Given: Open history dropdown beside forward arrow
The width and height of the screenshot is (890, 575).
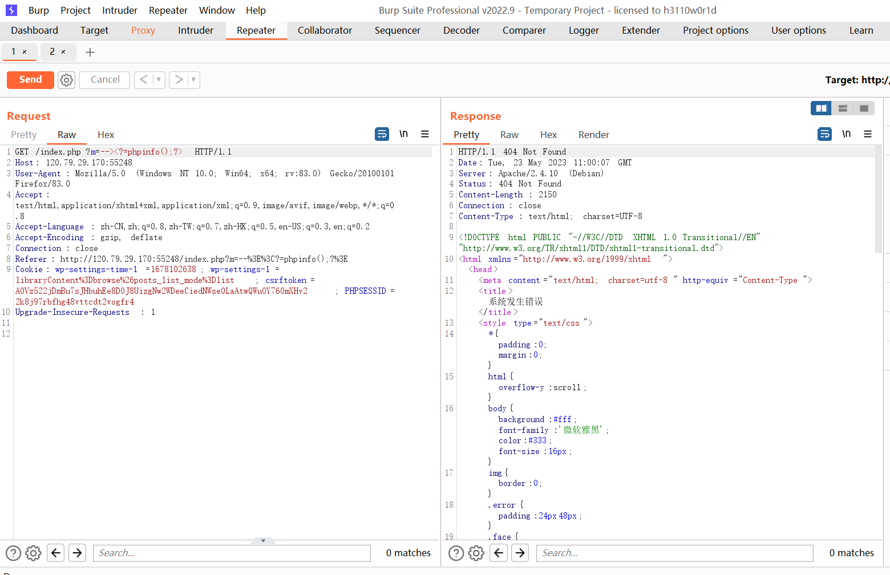Looking at the screenshot, I should [193, 80].
